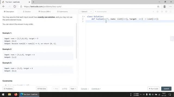Click the panel divider handle
The height and width of the screenshot is (97, 174).
coord(78,44)
